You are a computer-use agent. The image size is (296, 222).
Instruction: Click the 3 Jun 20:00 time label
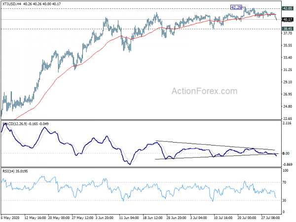[105, 218]
